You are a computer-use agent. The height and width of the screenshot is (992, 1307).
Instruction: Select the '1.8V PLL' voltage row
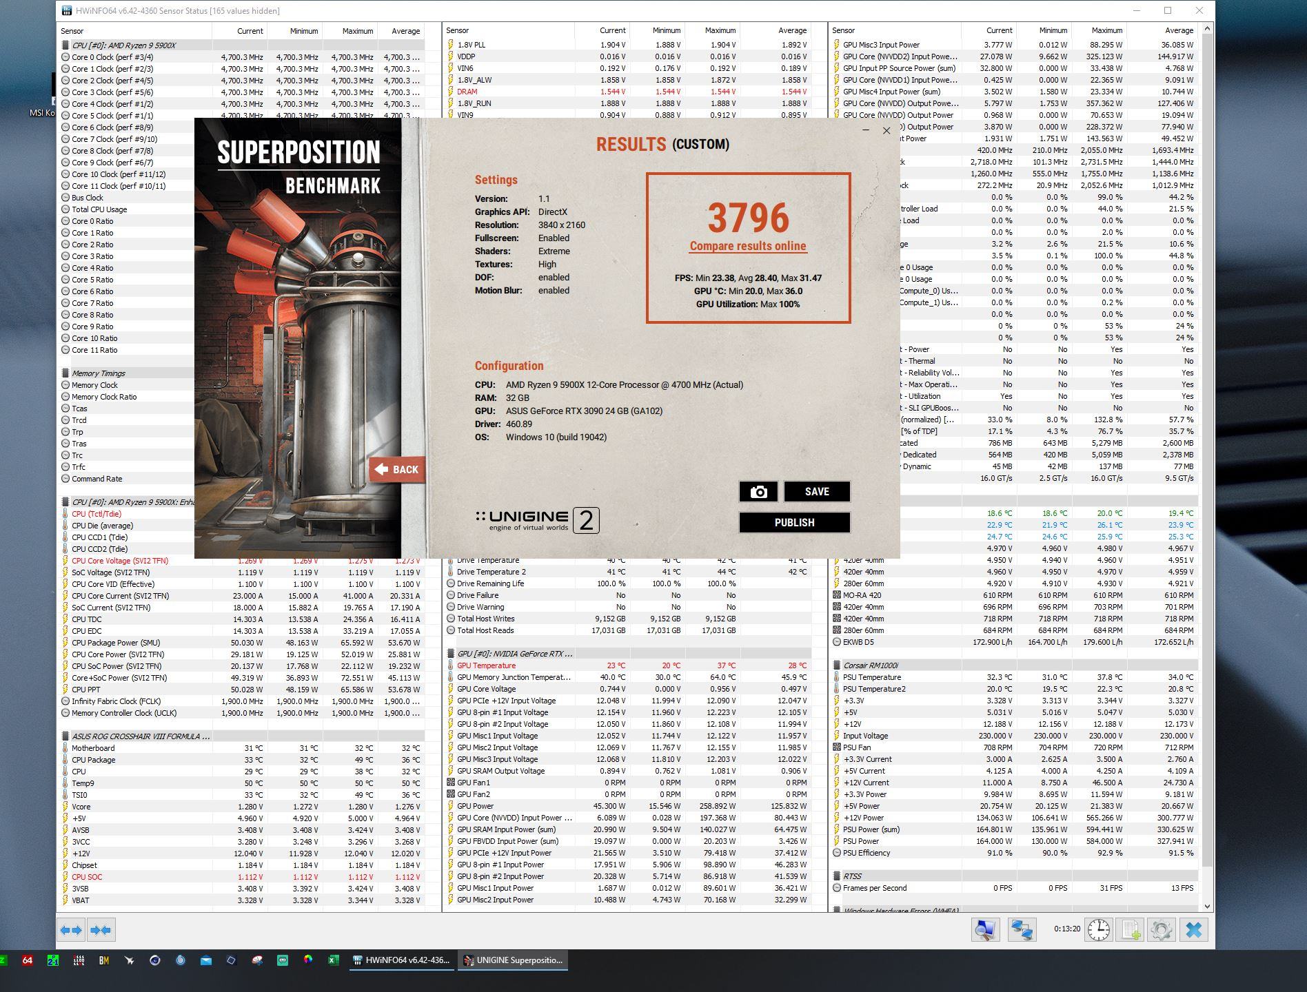click(x=627, y=45)
